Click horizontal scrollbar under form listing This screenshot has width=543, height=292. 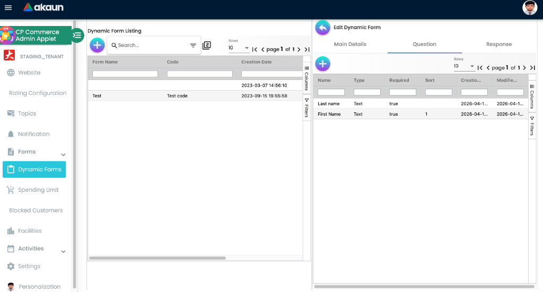tap(157, 258)
